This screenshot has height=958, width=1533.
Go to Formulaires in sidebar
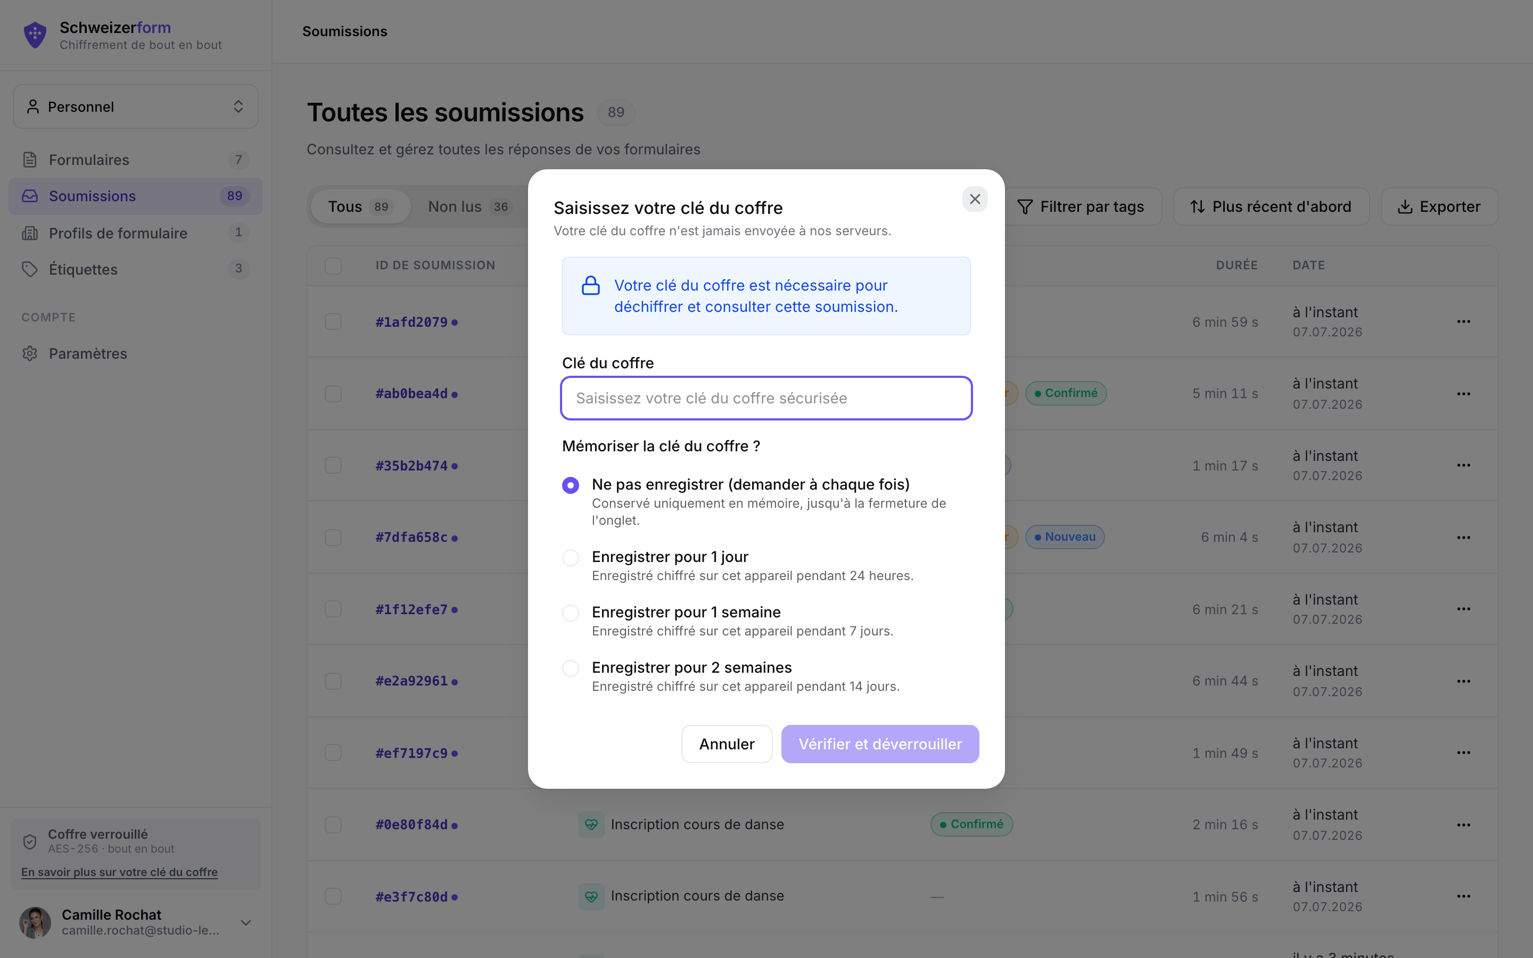[x=136, y=160]
